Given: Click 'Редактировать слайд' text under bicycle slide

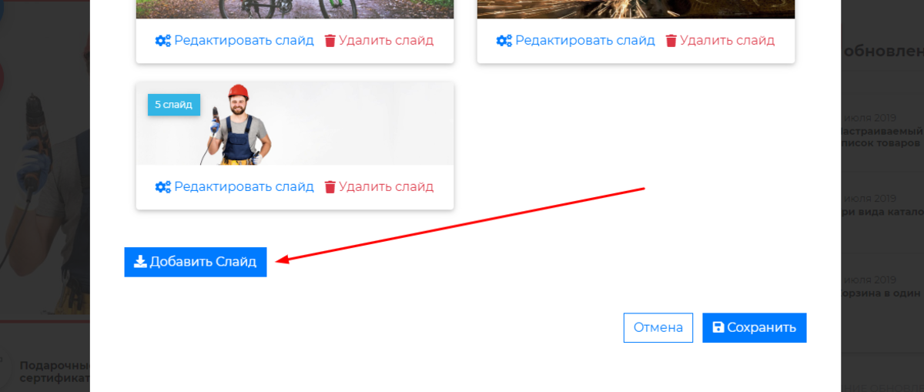Looking at the screenshot, I should (x=244, y=41).
